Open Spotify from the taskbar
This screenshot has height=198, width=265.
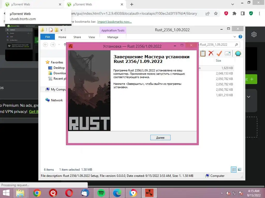point(101,193)
